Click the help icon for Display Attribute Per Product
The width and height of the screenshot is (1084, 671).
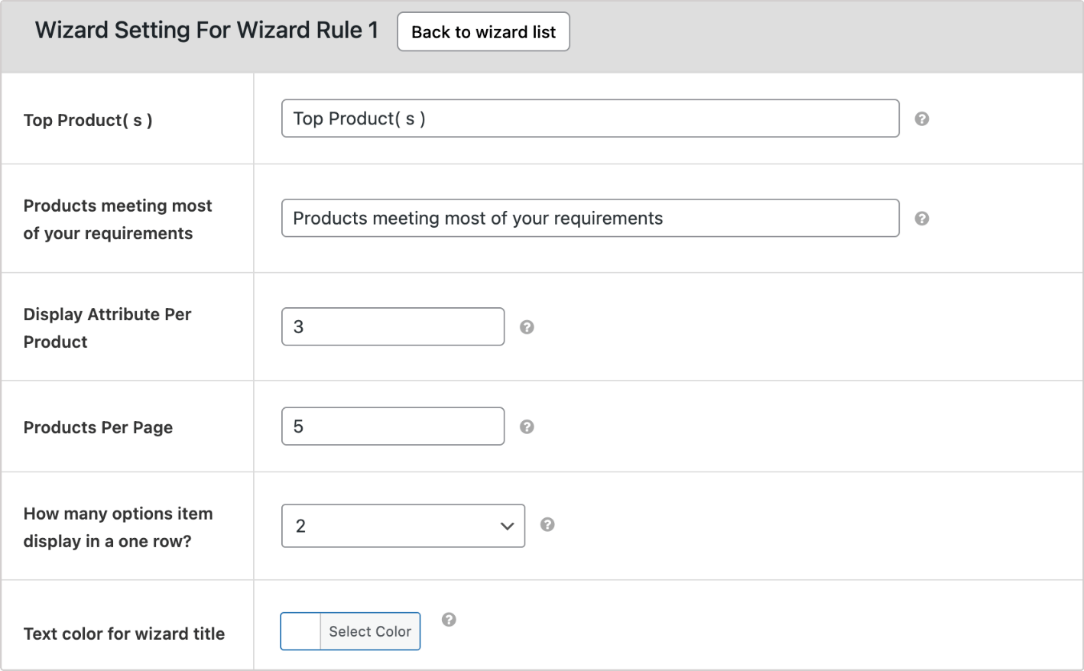pyautogui.click(x=527, y=326)
